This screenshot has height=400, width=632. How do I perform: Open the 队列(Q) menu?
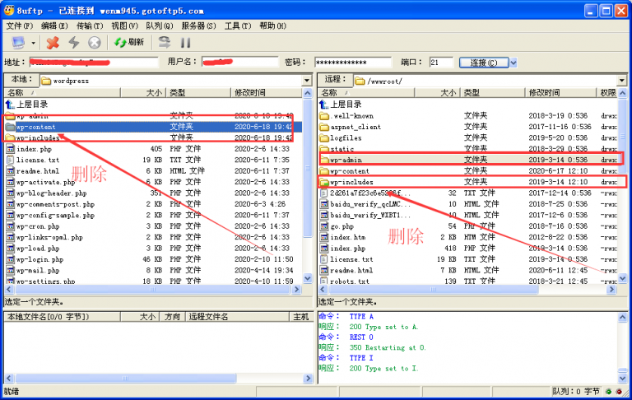click(x=159, y=26)
